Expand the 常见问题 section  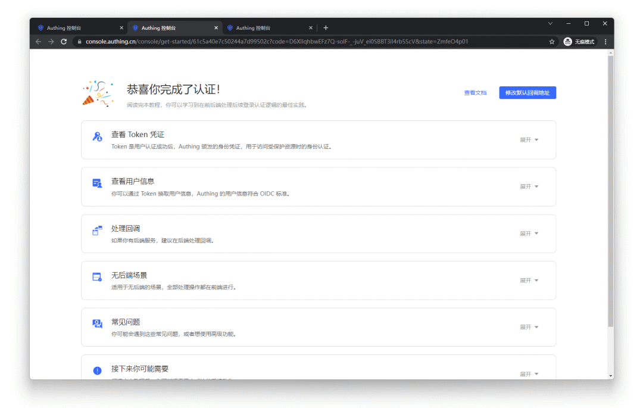(x=529, y=326)
